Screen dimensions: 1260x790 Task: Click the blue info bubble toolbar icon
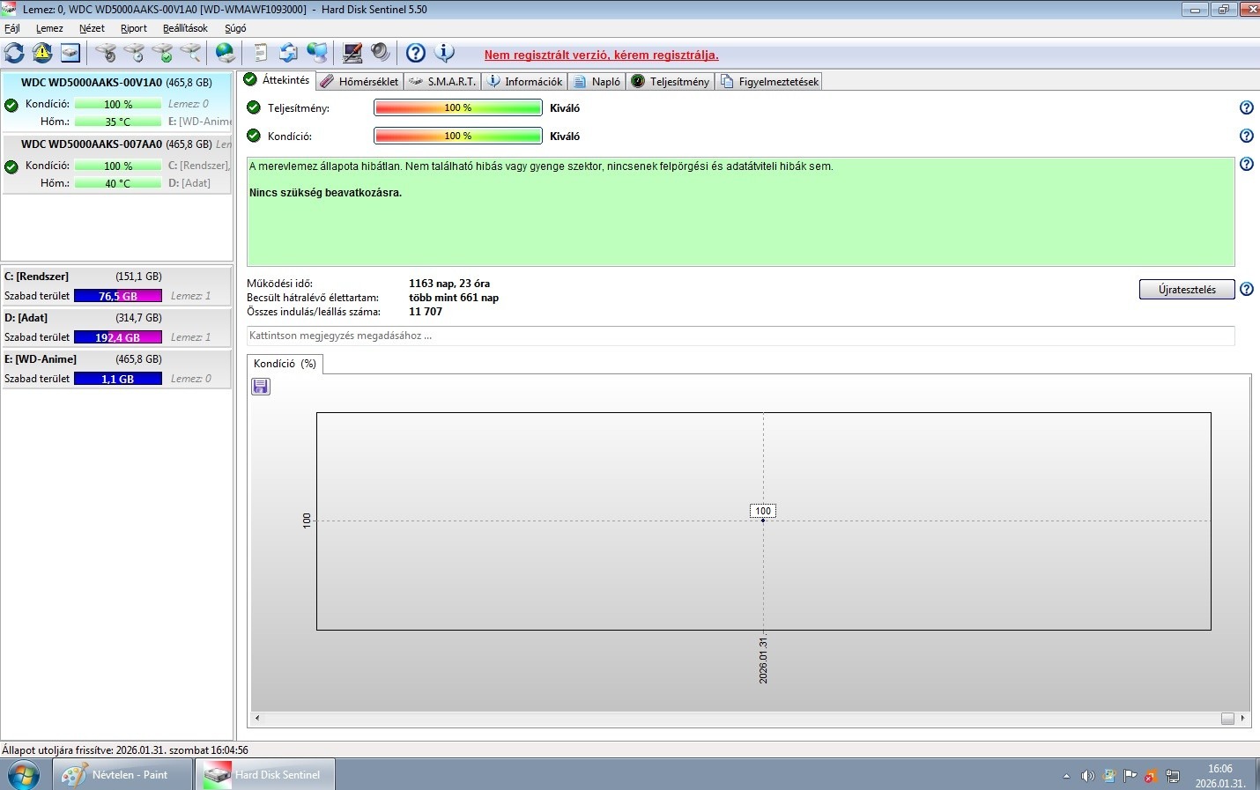point(444,53)
